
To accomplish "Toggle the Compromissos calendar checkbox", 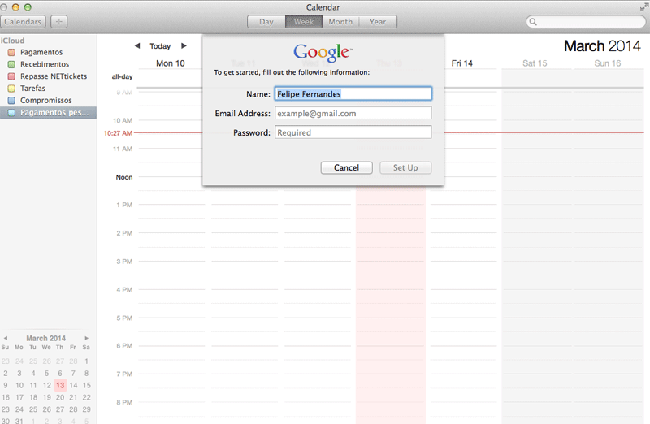I will 11,100.
